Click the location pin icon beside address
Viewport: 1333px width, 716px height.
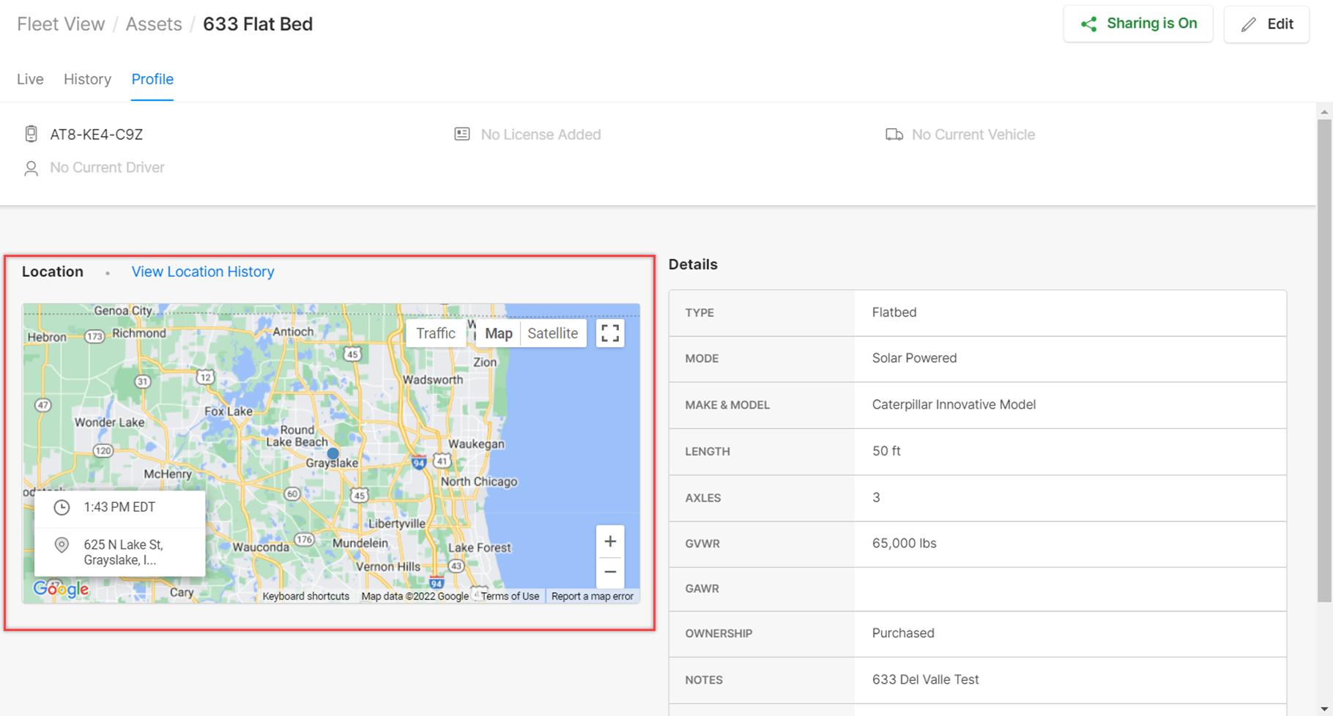click(x=62, y=545)
